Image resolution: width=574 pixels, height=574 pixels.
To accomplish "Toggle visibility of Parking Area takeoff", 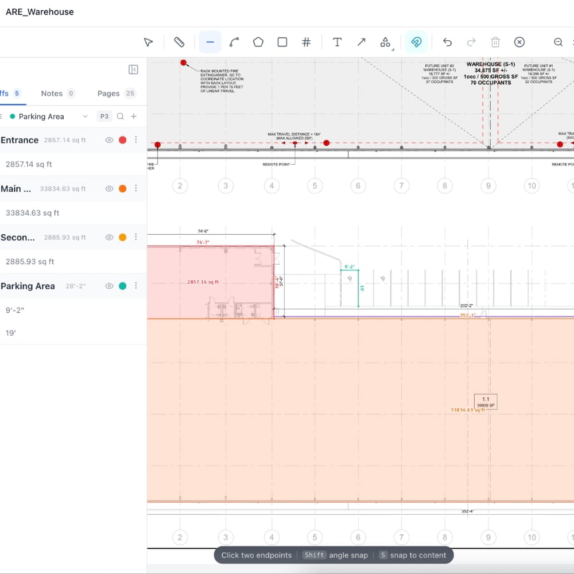I will pos(109,286).
